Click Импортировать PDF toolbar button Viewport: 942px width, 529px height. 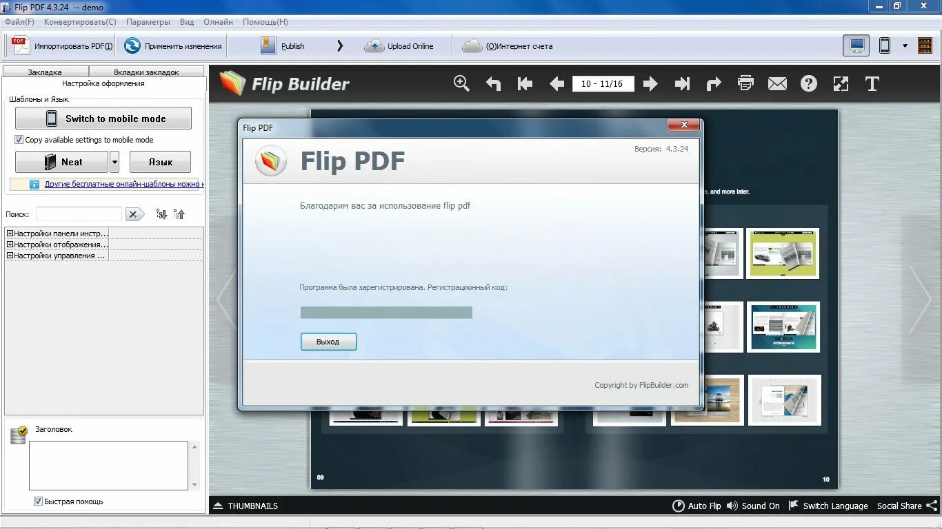tap(62, 46)
